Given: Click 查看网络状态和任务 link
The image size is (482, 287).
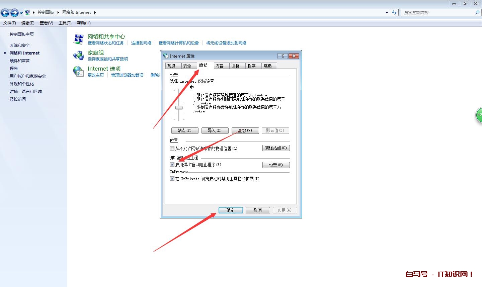Looking at the screenshot, I should click(106, 43).
